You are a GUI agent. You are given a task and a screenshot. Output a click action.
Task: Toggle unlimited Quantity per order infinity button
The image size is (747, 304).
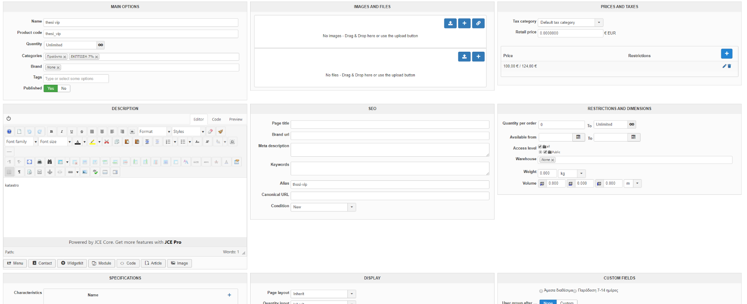pos(631,124)
